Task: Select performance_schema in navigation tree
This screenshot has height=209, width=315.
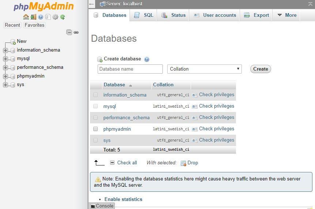Action: click(x=40, y=67)
